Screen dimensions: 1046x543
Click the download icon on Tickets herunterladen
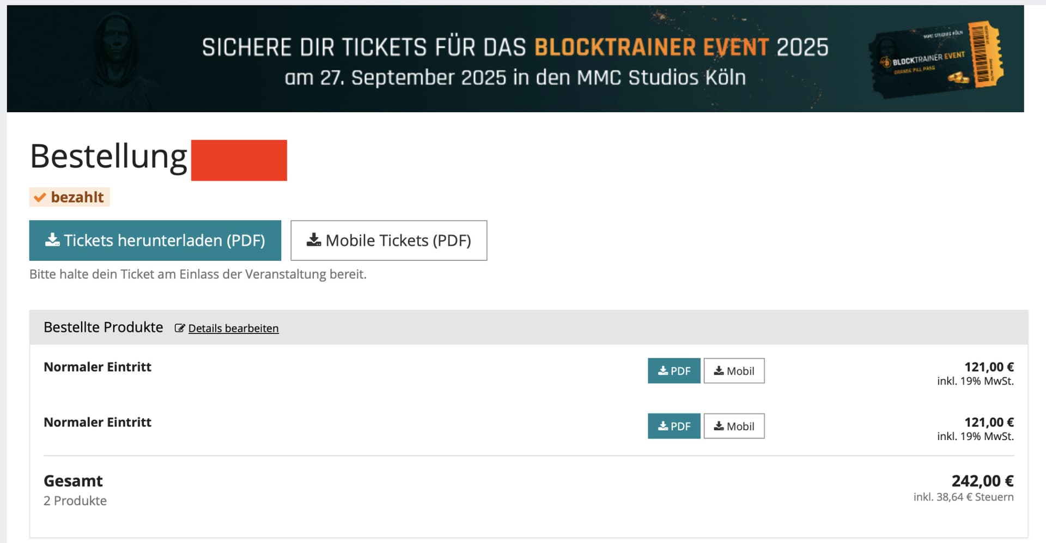click(x=52, y=240)
